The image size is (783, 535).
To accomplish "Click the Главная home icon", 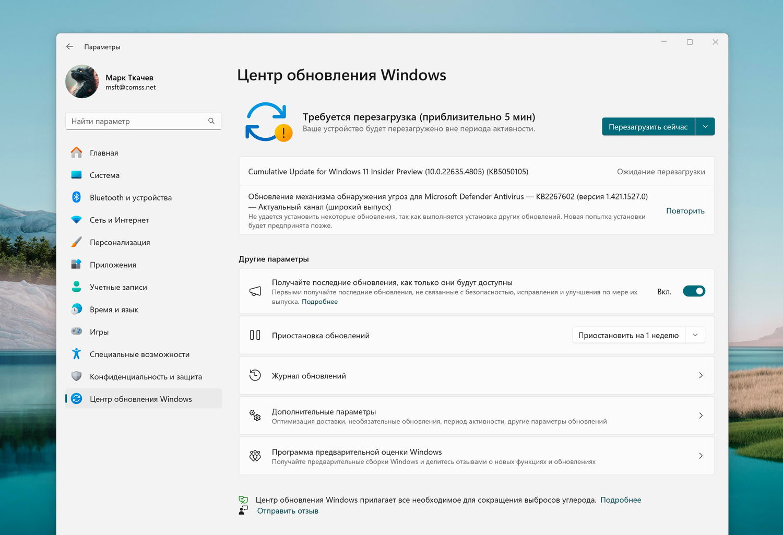I will [76, 152].
